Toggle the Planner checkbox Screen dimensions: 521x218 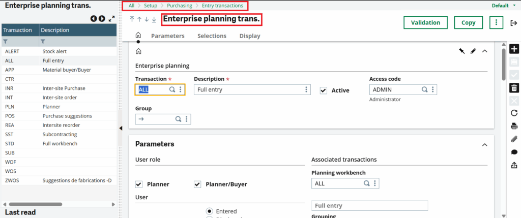tap(139, 184)
